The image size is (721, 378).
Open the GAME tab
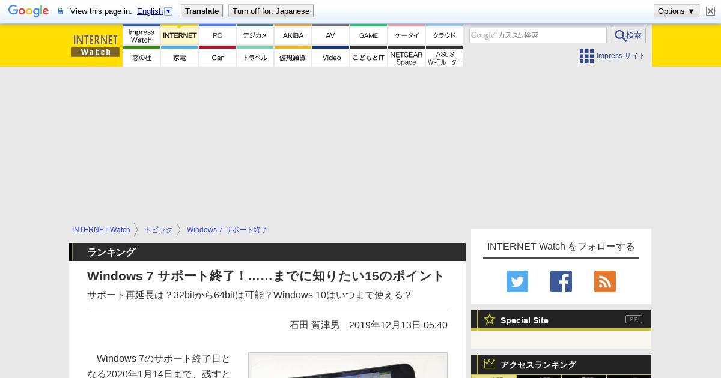point(368,36)
